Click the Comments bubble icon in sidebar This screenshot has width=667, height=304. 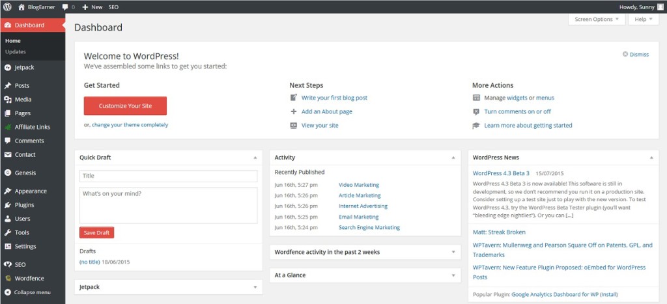(x=8, y=141)
